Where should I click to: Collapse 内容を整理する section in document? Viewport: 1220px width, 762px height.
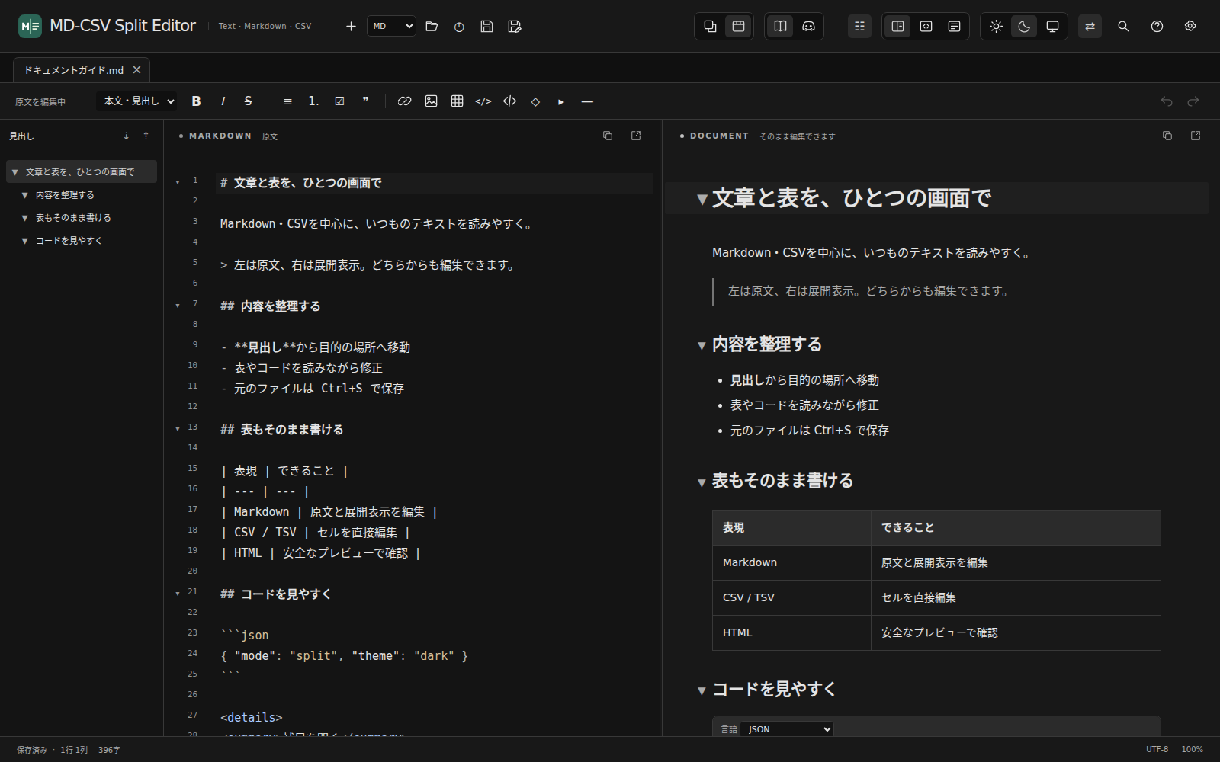pos(701,345)
